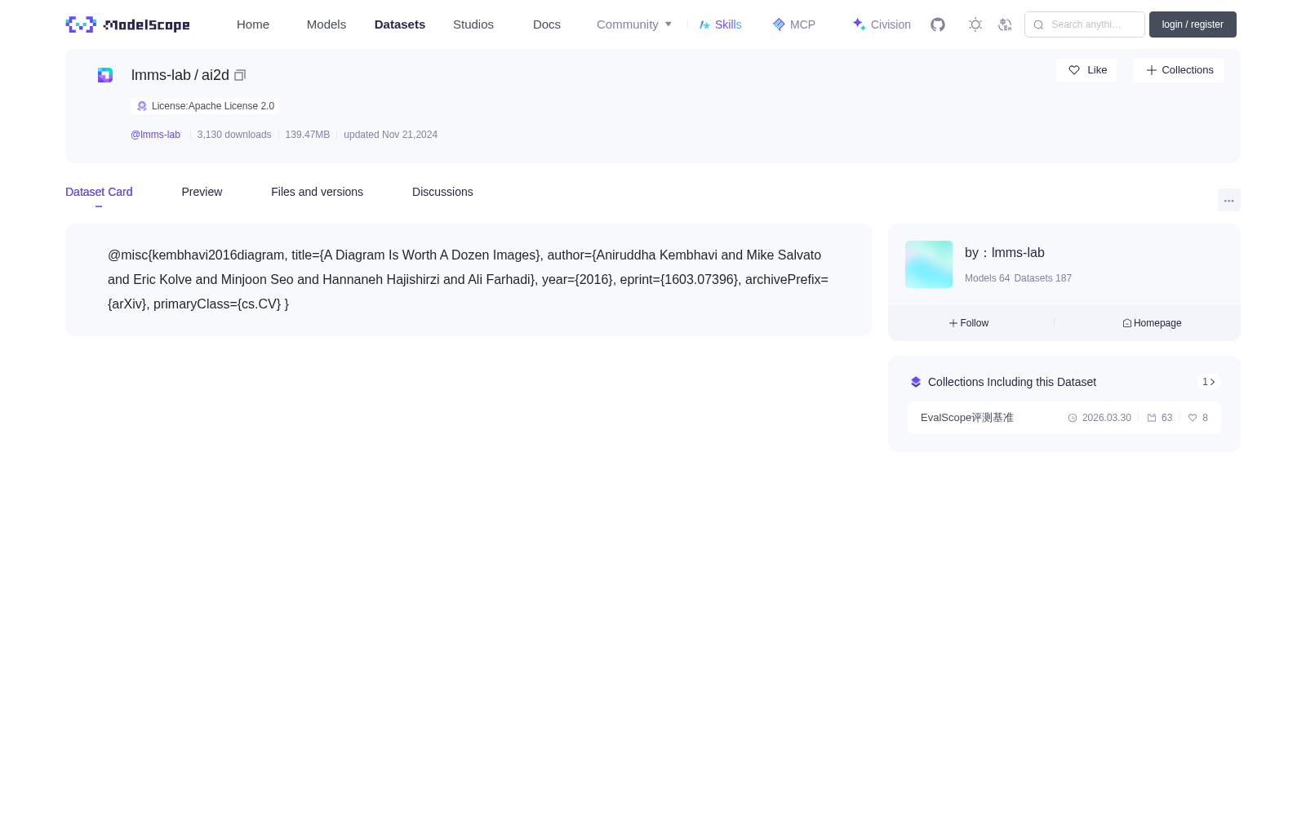Click the dataset cube icon beside title
Viewport: 1306px width, 816px height.
pos(105,75)
